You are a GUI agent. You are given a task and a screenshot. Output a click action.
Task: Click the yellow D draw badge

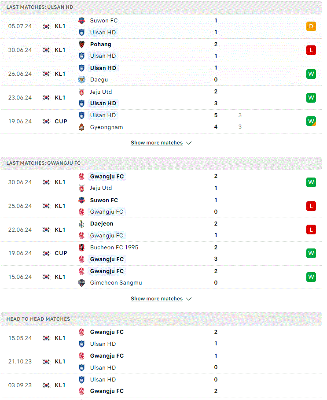tap(311, 26)
